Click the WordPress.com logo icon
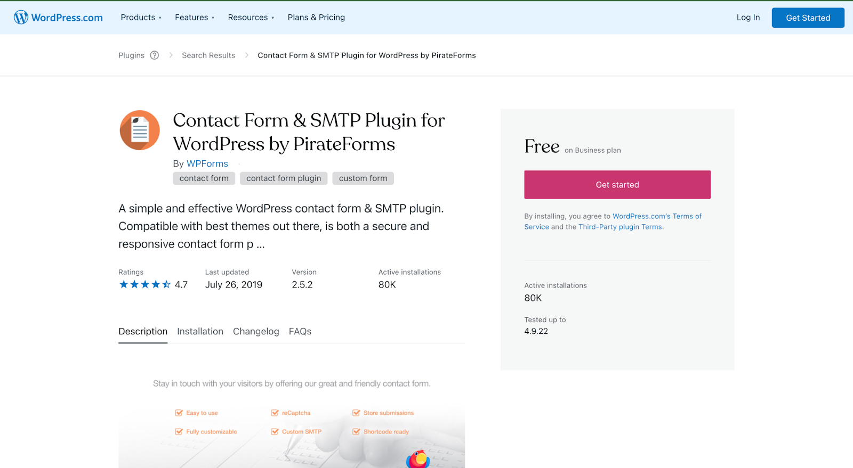Viewport: 853px width, 468px height. click(21, 18)
